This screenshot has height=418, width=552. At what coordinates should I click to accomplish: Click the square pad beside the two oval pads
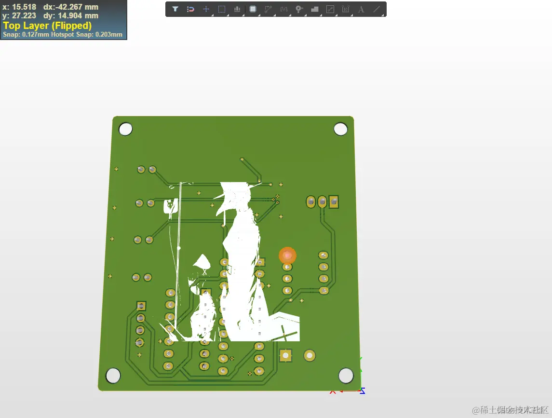tap(334, 202)
